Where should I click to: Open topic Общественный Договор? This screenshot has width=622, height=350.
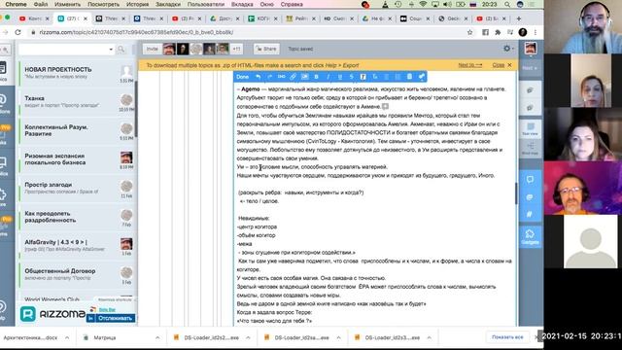pos(77,274)
